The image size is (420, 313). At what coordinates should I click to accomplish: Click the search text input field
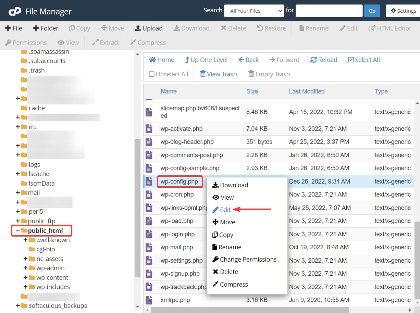point(329,11)
